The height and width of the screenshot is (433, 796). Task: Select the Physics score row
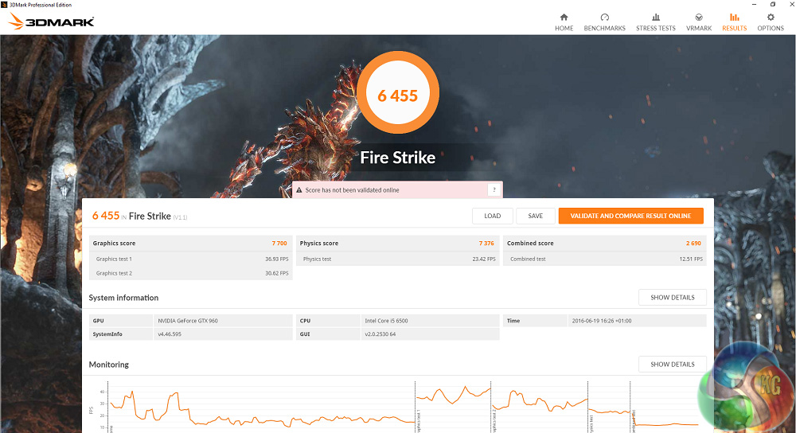click(397, 243)
